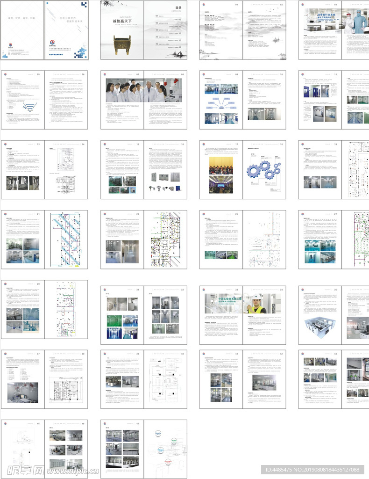
Task: Open the back cover with 诚信、优质 slogan
Action: click(21, 30)
